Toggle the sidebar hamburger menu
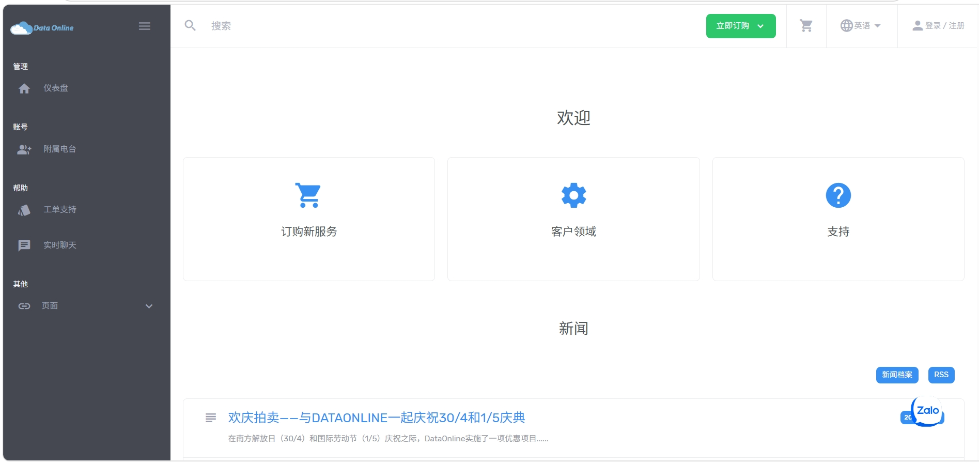 145,26
